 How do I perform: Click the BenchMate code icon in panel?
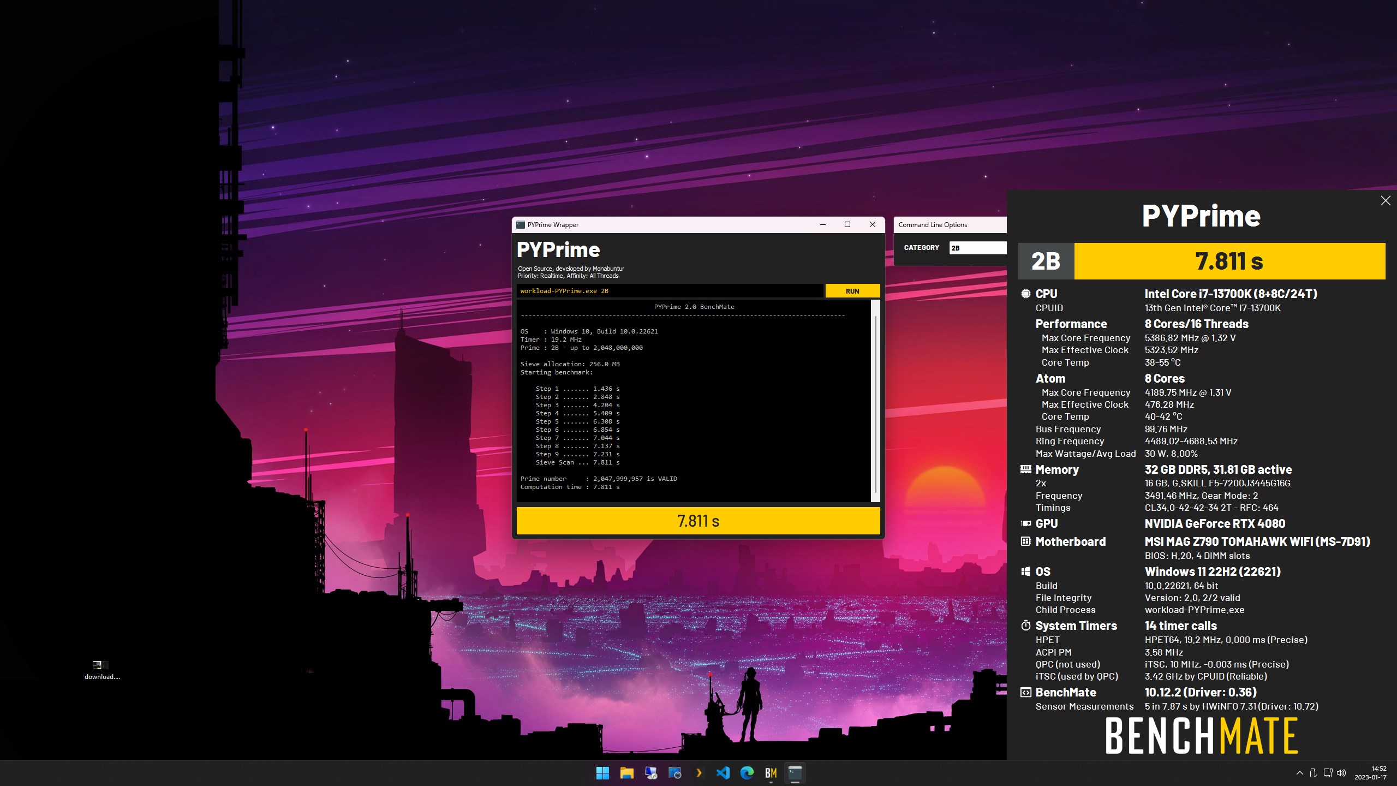[1025, 692]
